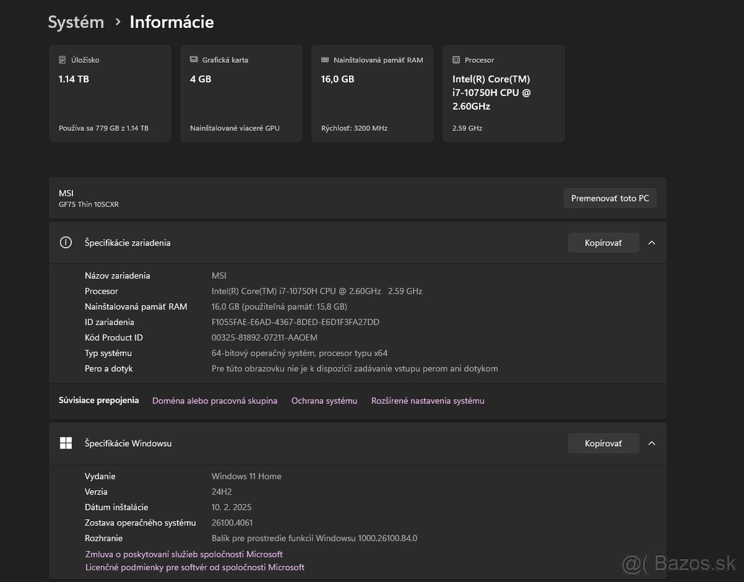Open Microsoft services agreement link
The height and width of the screenshot is (582, 744).
[x=184, y=554]
